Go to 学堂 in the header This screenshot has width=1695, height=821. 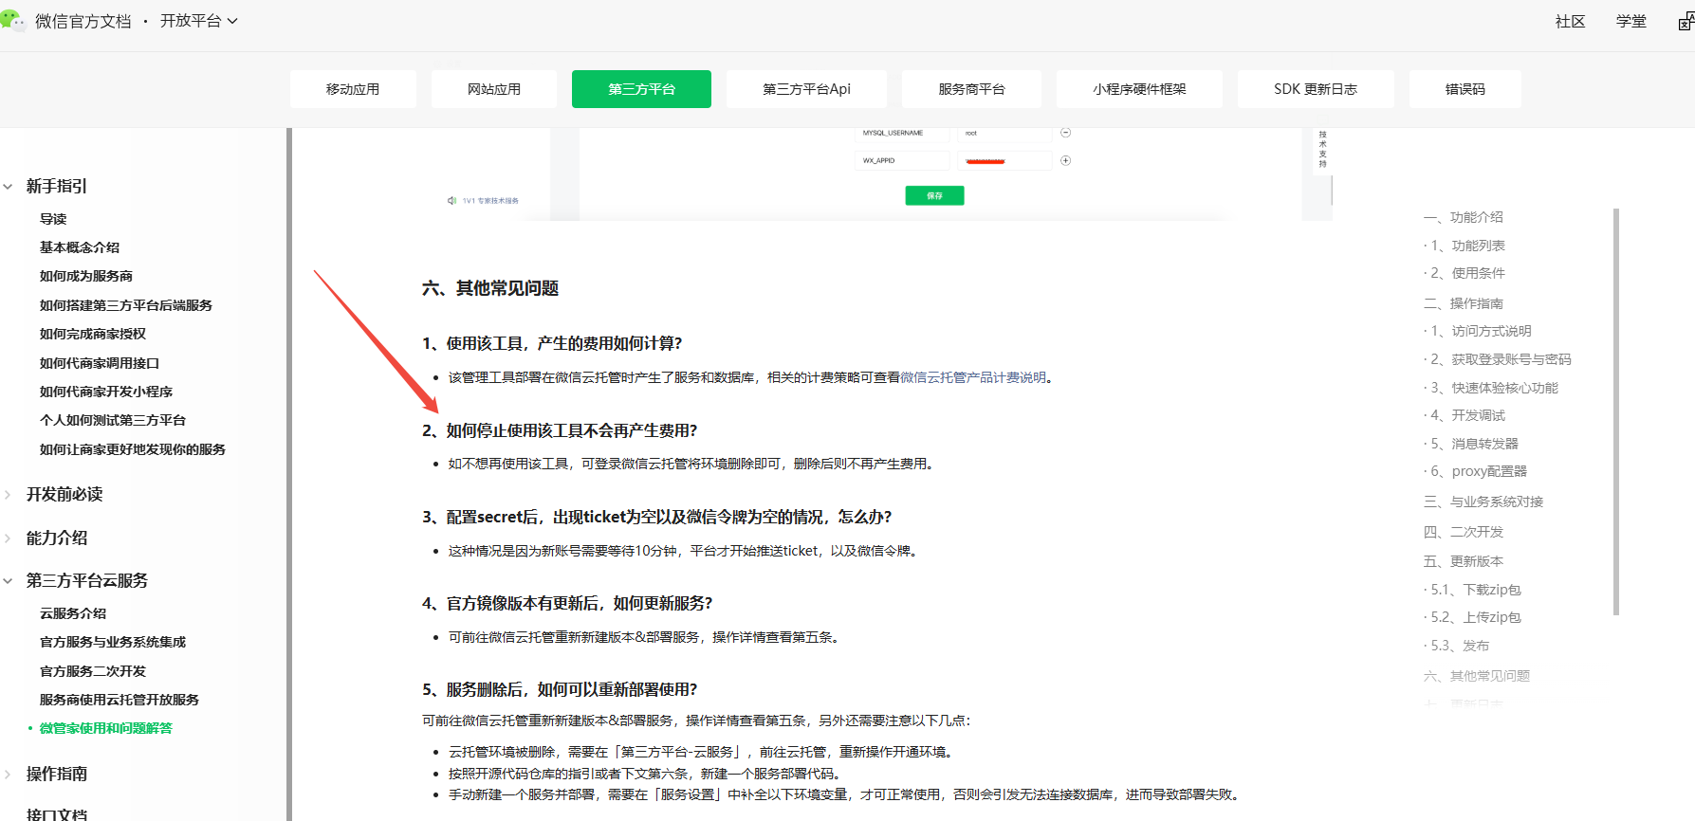tap(1631, 21)
